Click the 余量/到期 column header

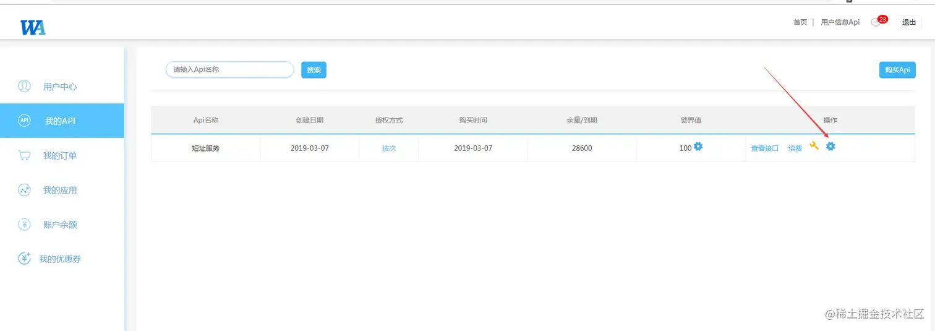click(x=582, y=120)
